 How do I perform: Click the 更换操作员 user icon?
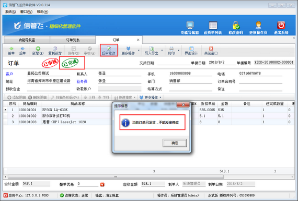coord(258,26)
